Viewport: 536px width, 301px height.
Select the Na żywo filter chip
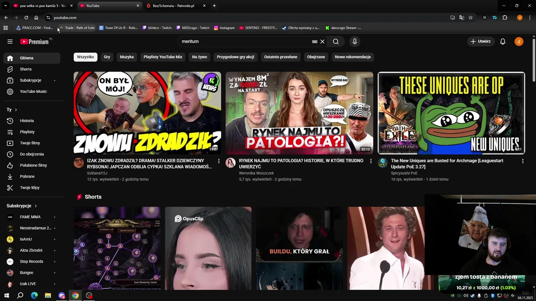pyautogui.click(x=200, y=57)
